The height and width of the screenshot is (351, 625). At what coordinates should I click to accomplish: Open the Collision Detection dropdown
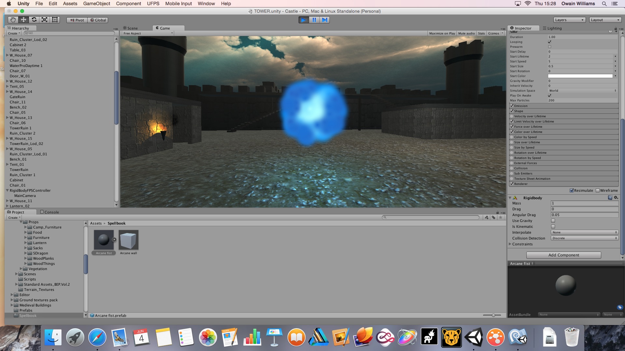[584, 238]
